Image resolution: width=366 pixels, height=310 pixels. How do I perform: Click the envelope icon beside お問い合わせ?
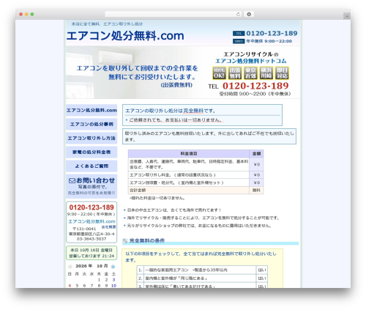pyautogui.click(x=72, y=181)
